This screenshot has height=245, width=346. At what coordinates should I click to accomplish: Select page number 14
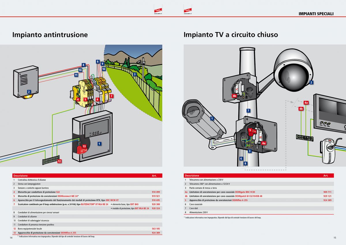pyautogui.click(x=11, y=238)
